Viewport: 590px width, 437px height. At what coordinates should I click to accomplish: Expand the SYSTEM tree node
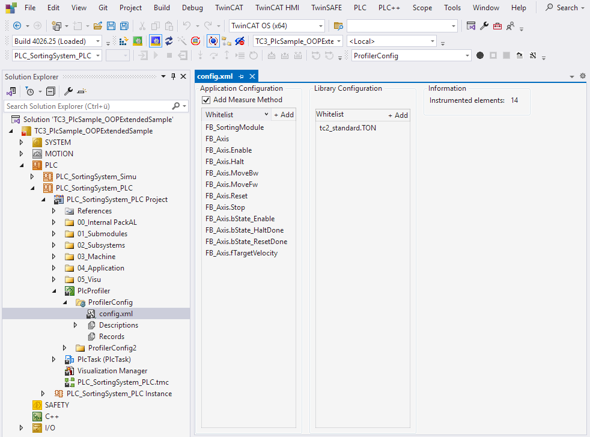[22, 142]
